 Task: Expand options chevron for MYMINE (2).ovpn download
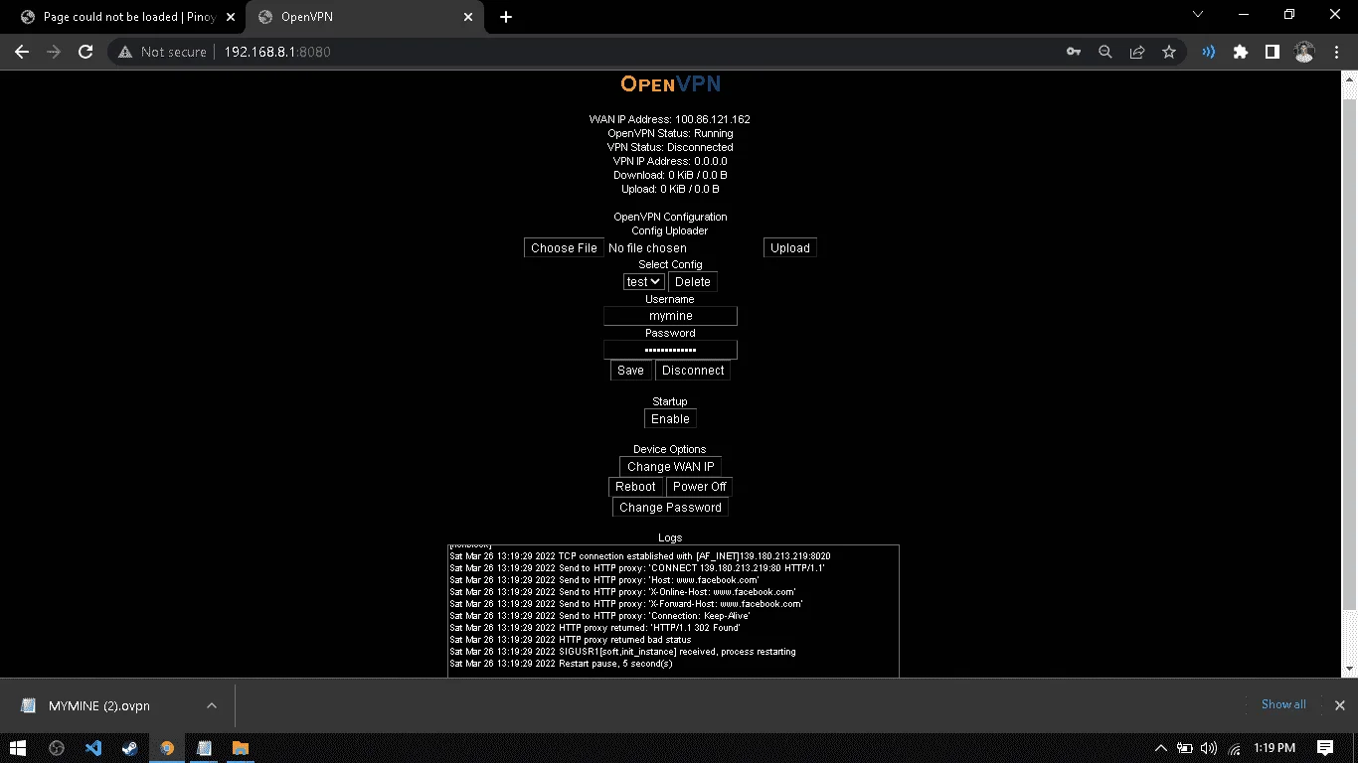[x=212, y=705]
